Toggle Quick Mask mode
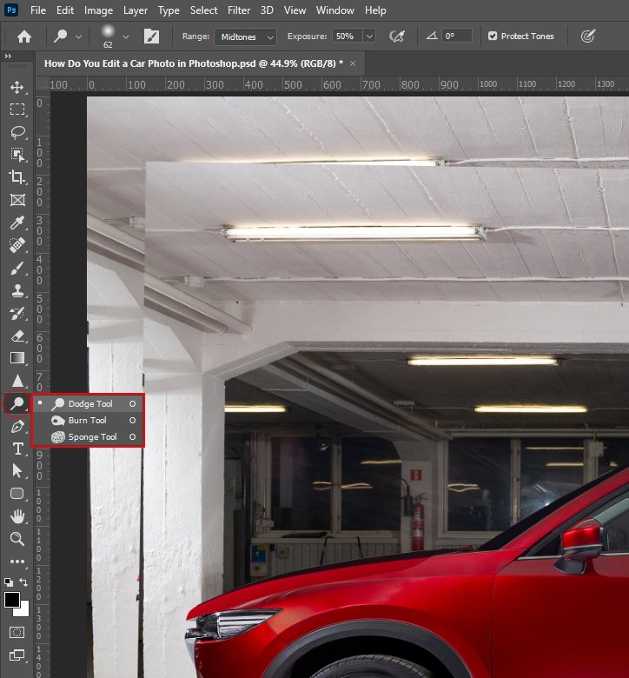Viewport: 629px width, 678px height. point(17,632)
